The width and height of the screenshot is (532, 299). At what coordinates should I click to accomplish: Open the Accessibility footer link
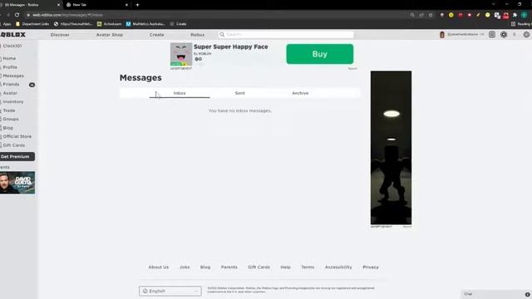tap(338, 267)
